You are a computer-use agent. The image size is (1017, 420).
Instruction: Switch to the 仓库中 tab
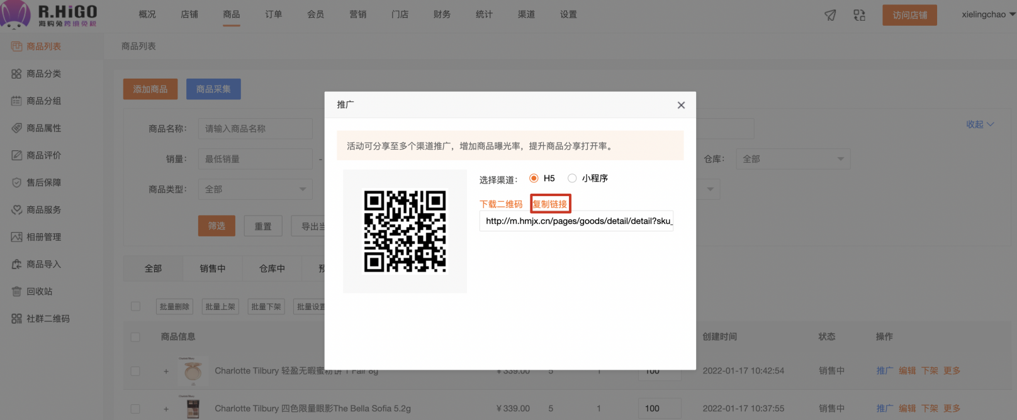pyautogui.click(x=273, y=268)
